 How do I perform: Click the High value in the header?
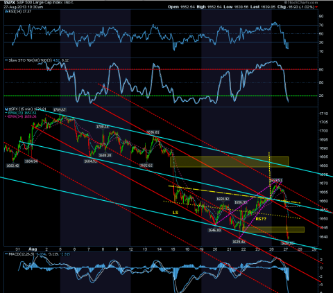click(214, 7)
